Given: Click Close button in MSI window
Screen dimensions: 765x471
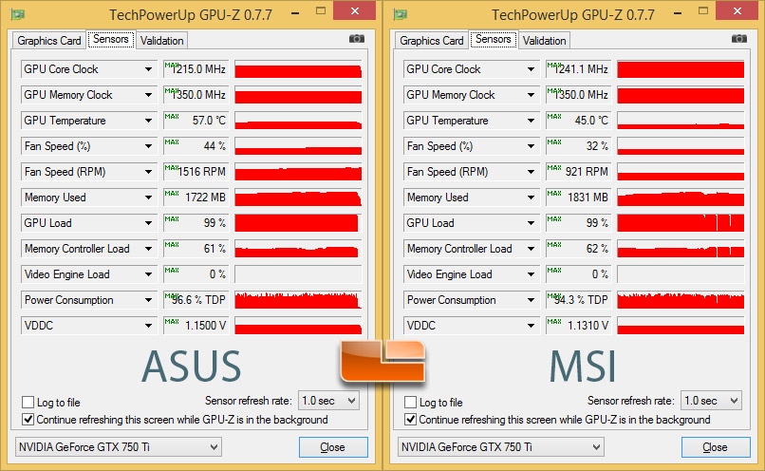Looking at the screenshot, I should tap(716, 447).
